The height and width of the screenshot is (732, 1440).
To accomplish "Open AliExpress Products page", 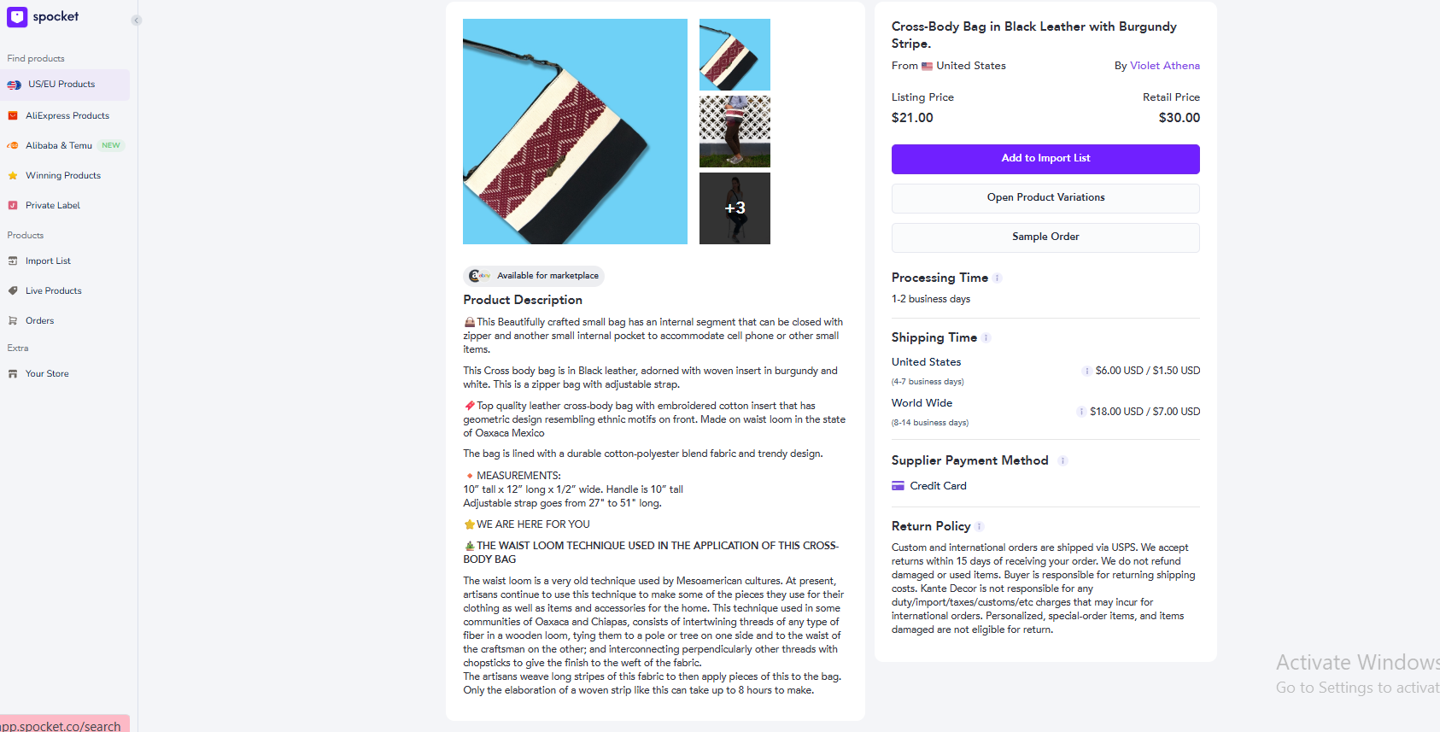I will point(65,115).
